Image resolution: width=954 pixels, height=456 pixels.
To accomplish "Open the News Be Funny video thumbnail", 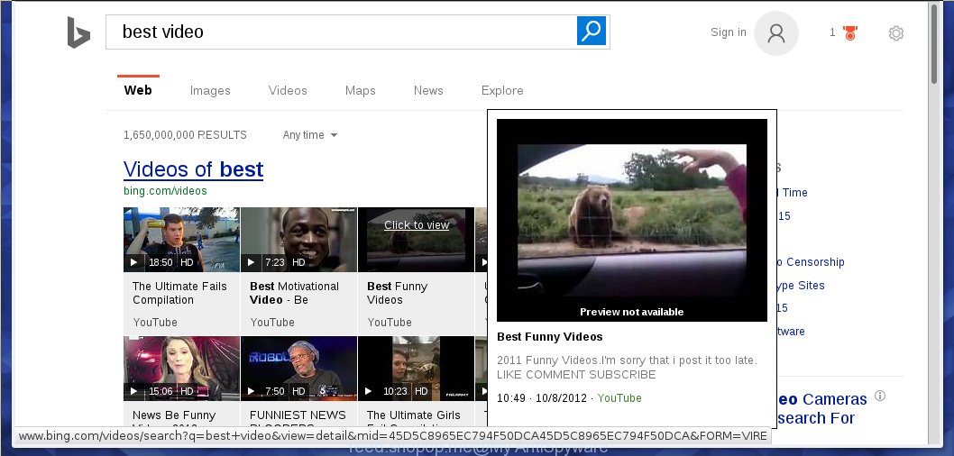I will point(181,369).
